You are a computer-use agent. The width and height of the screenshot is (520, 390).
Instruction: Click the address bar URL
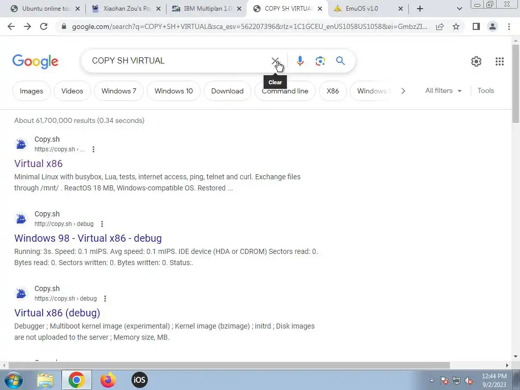(x=249, y=26)
